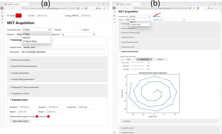Viewport: 222px width, 134px height.
Task: Open the extensions icon in window (a)
Action: click(x=104, y=8)
